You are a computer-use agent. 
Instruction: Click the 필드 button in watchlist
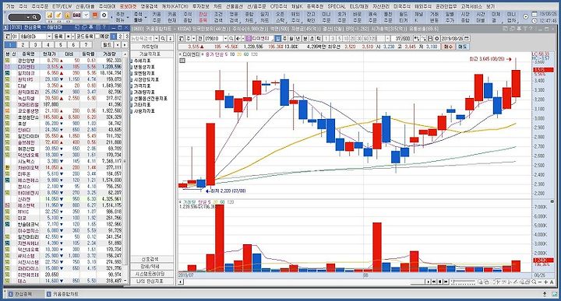107,44
